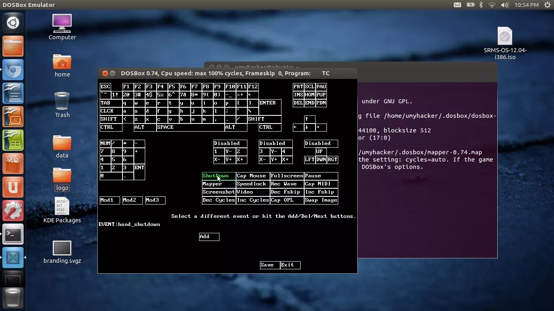
Task: Open the Computer desktop icon
Action: point(62,27)
